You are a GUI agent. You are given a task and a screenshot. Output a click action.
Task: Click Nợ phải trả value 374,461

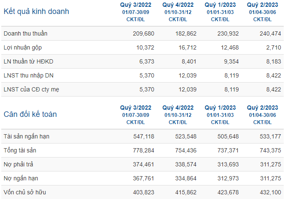pos(143,164)
